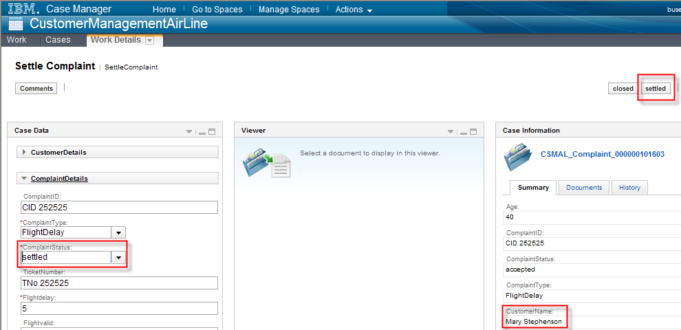Click the CustomerManagementAirLine space icon

(x=16, y=24)
